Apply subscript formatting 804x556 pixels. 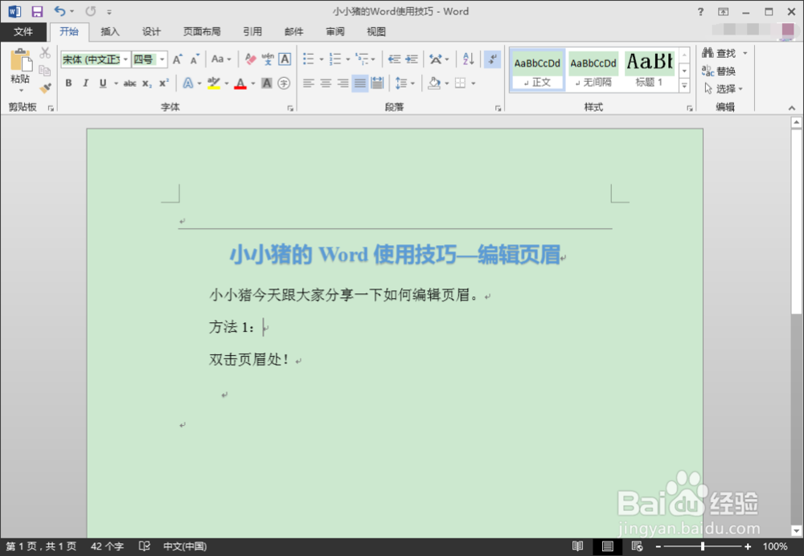click(147, 83)
